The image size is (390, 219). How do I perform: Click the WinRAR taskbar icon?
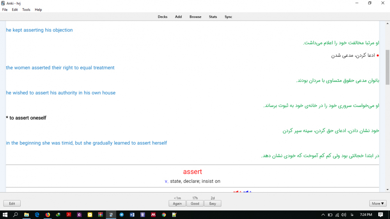(100, 215)
